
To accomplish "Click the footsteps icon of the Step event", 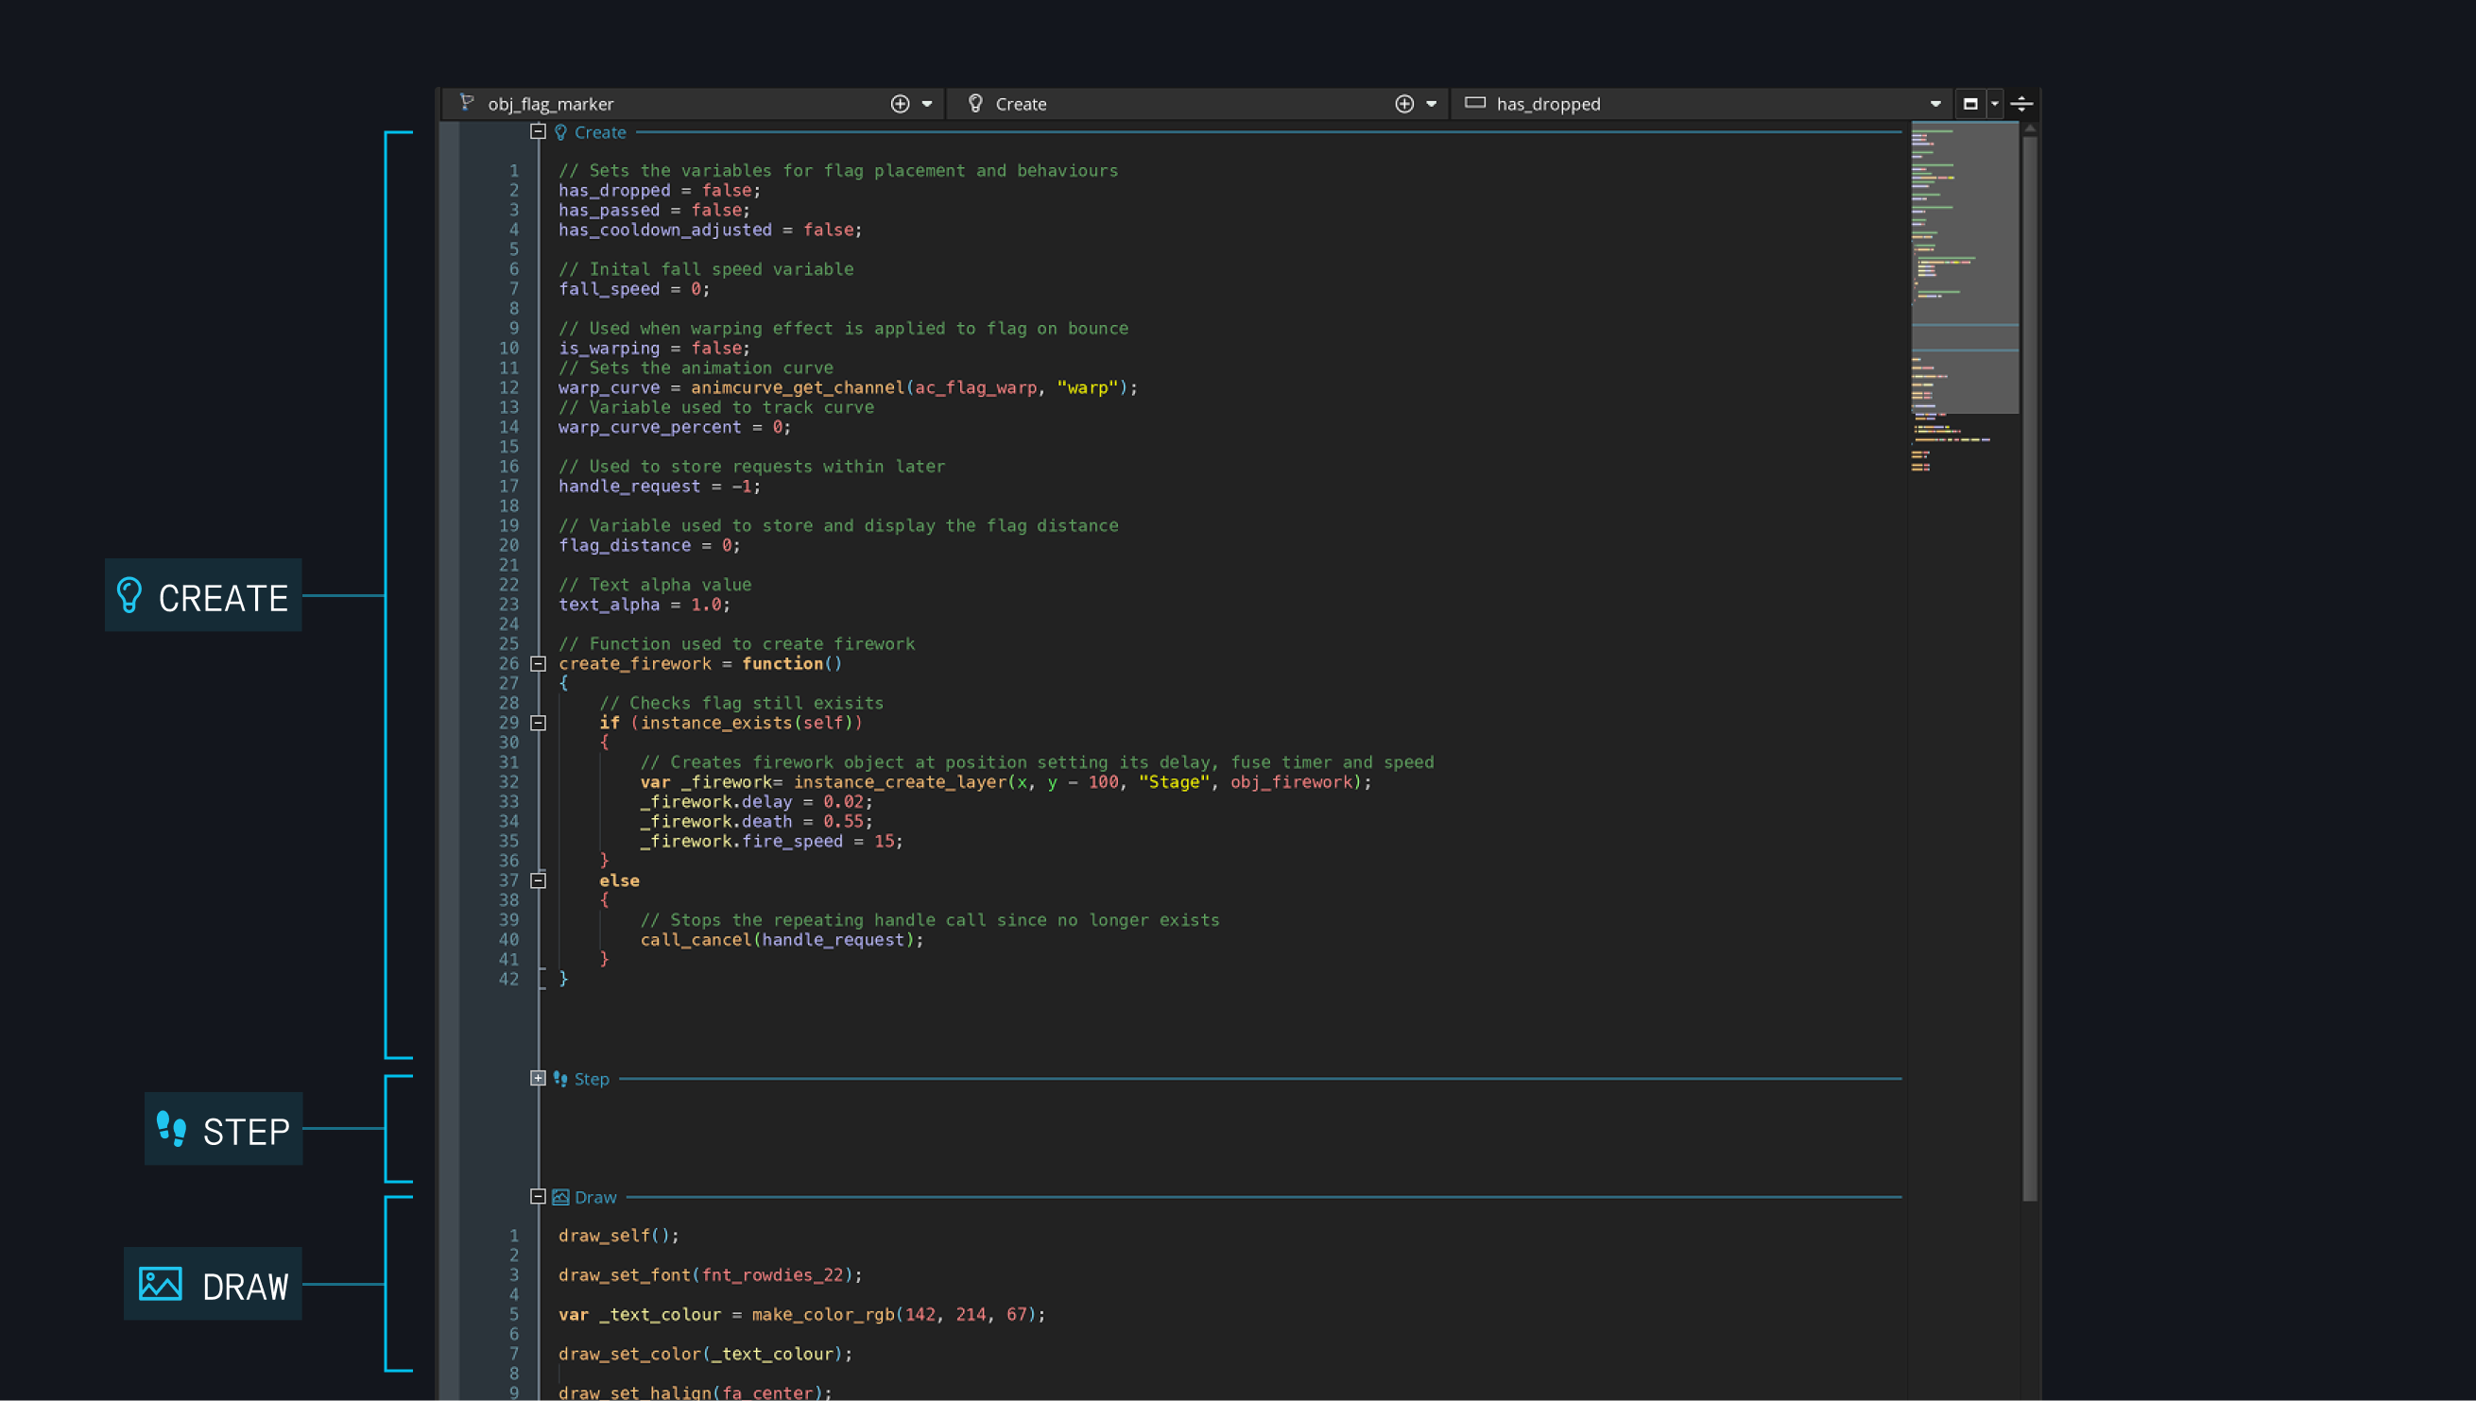I will pos(560,1079).
